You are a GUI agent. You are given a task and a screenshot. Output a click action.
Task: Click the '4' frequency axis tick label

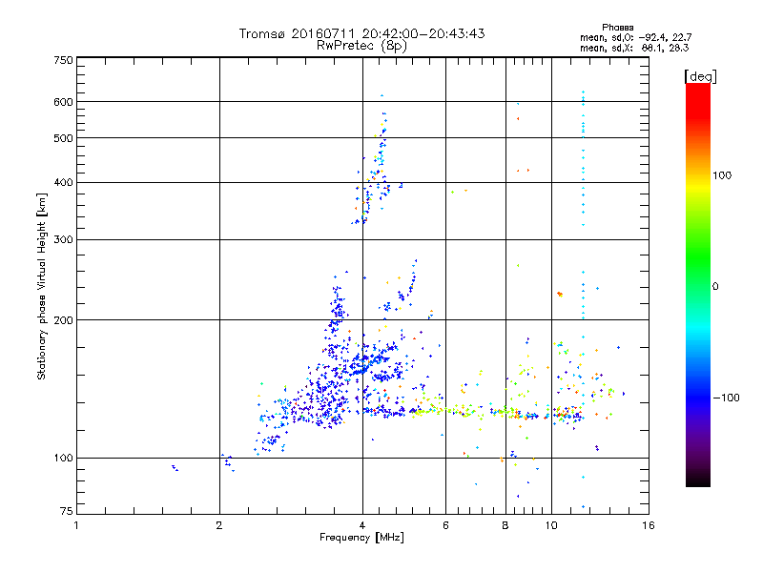tap(362, 525)
